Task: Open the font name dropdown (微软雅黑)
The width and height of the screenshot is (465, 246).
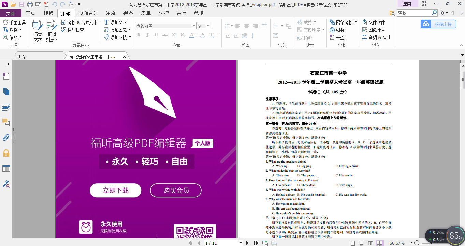Action: point(194,26)
